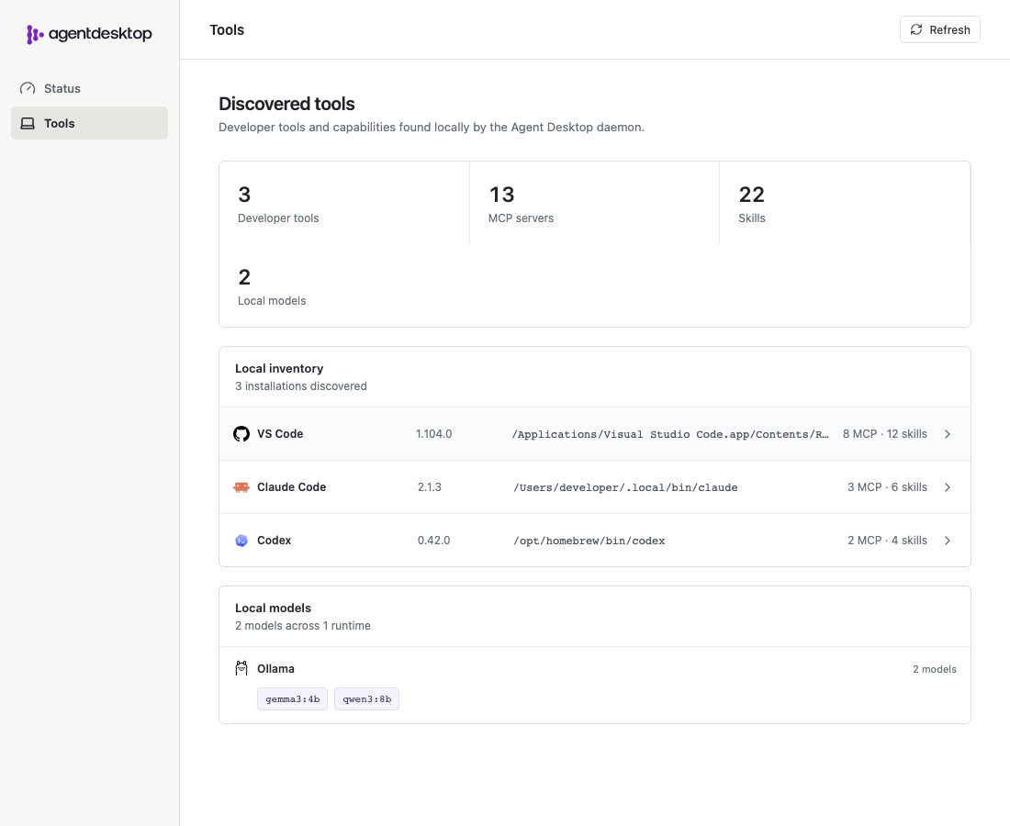
Task: Click "2 MCP · 4 skills" text
Action: coord(887,541)
